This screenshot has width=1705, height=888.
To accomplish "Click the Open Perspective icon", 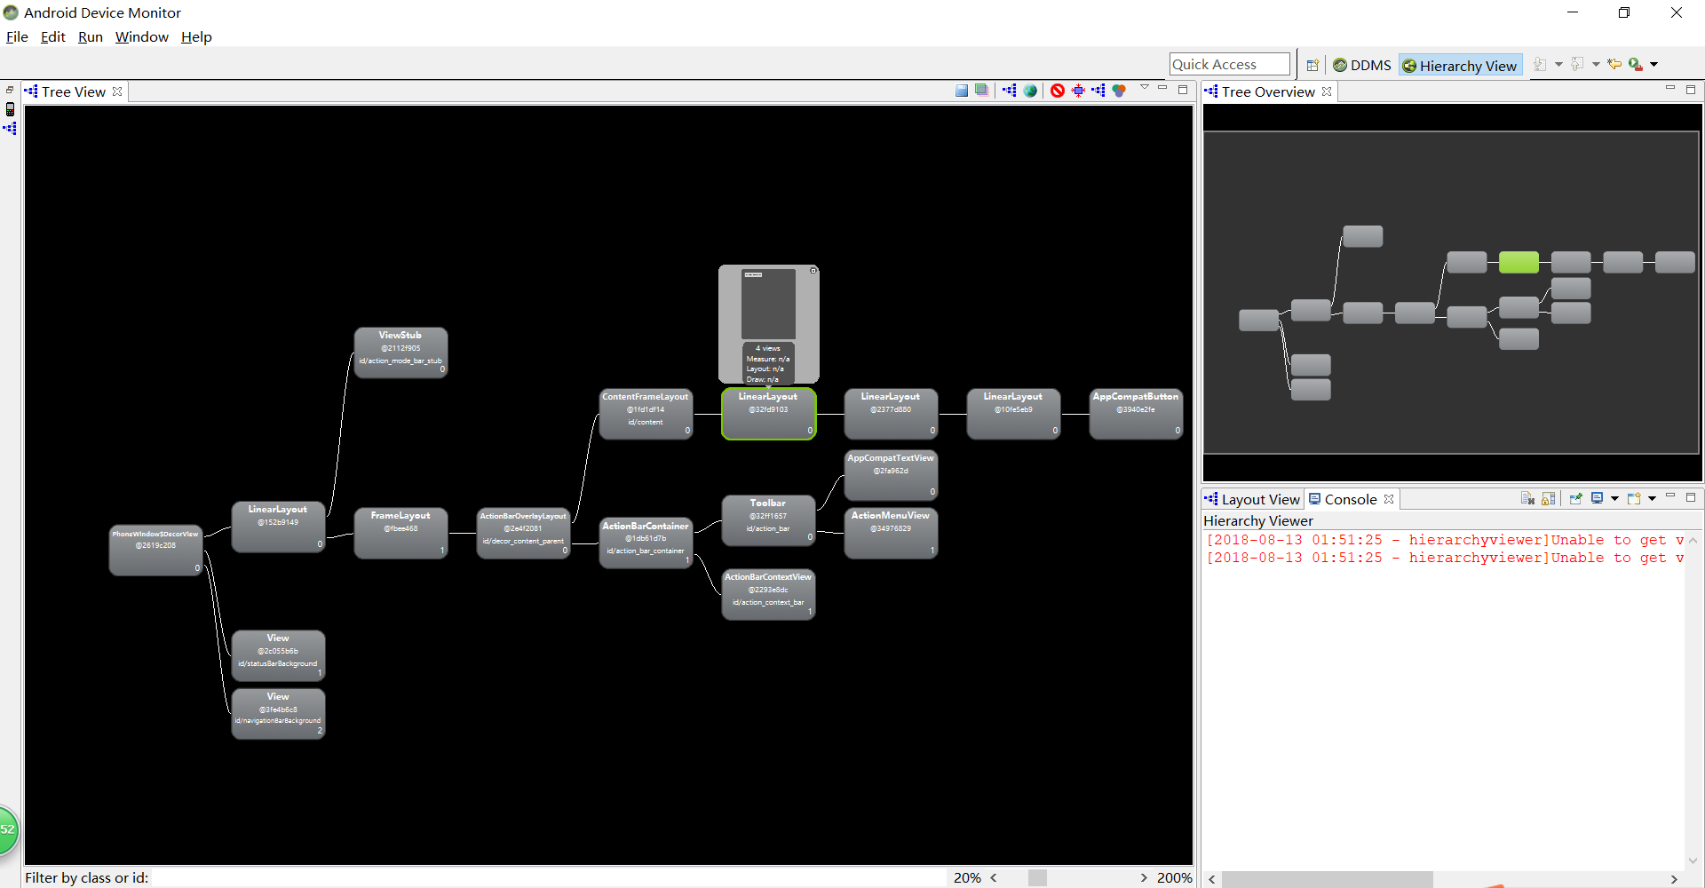I will pos(1312,65).
